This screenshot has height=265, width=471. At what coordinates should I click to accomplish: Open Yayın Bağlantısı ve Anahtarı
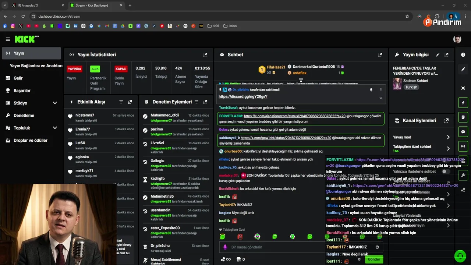36,66
